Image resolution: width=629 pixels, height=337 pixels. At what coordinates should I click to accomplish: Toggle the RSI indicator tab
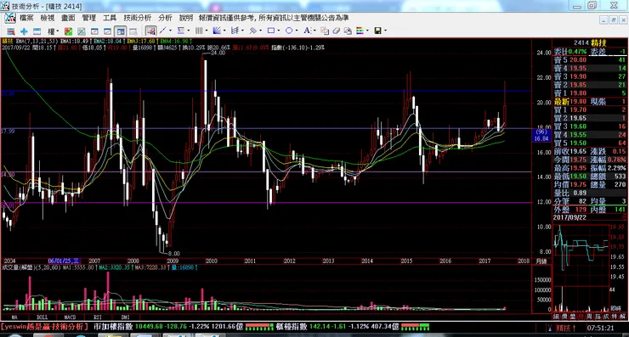pos(98,317)
